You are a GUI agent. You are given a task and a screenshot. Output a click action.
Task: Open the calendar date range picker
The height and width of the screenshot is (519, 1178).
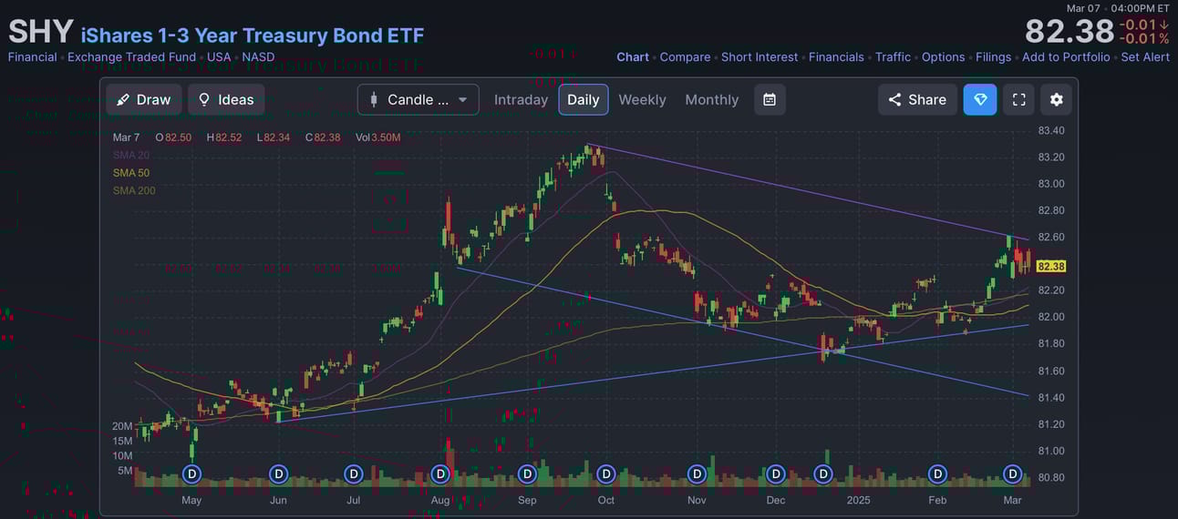coord(770,99)
